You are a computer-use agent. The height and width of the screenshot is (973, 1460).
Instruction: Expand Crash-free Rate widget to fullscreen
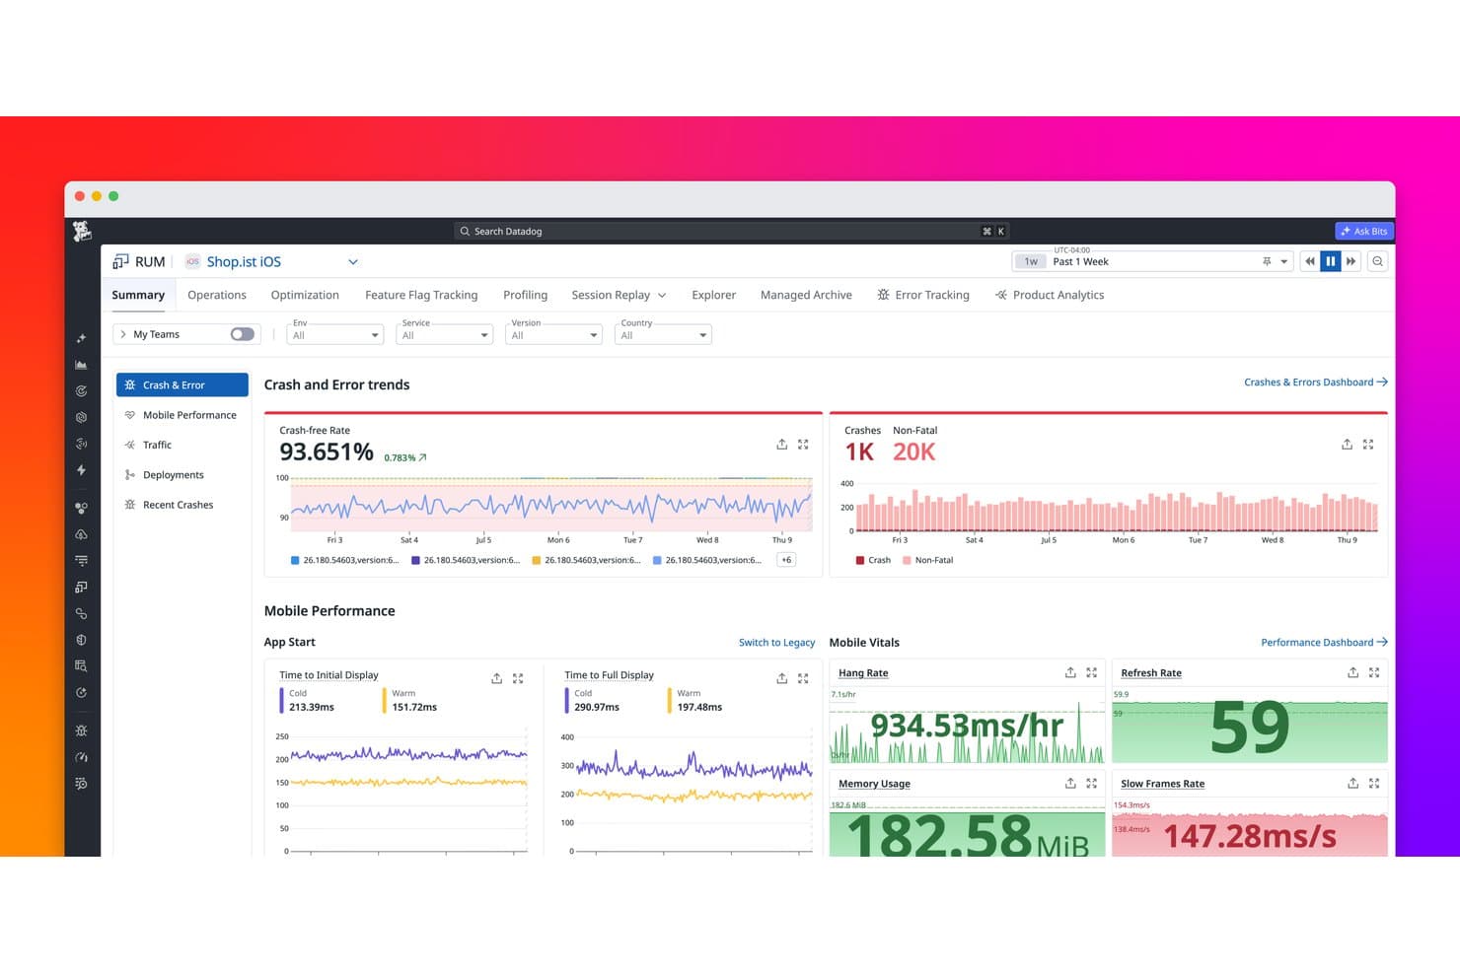(803, 445)
